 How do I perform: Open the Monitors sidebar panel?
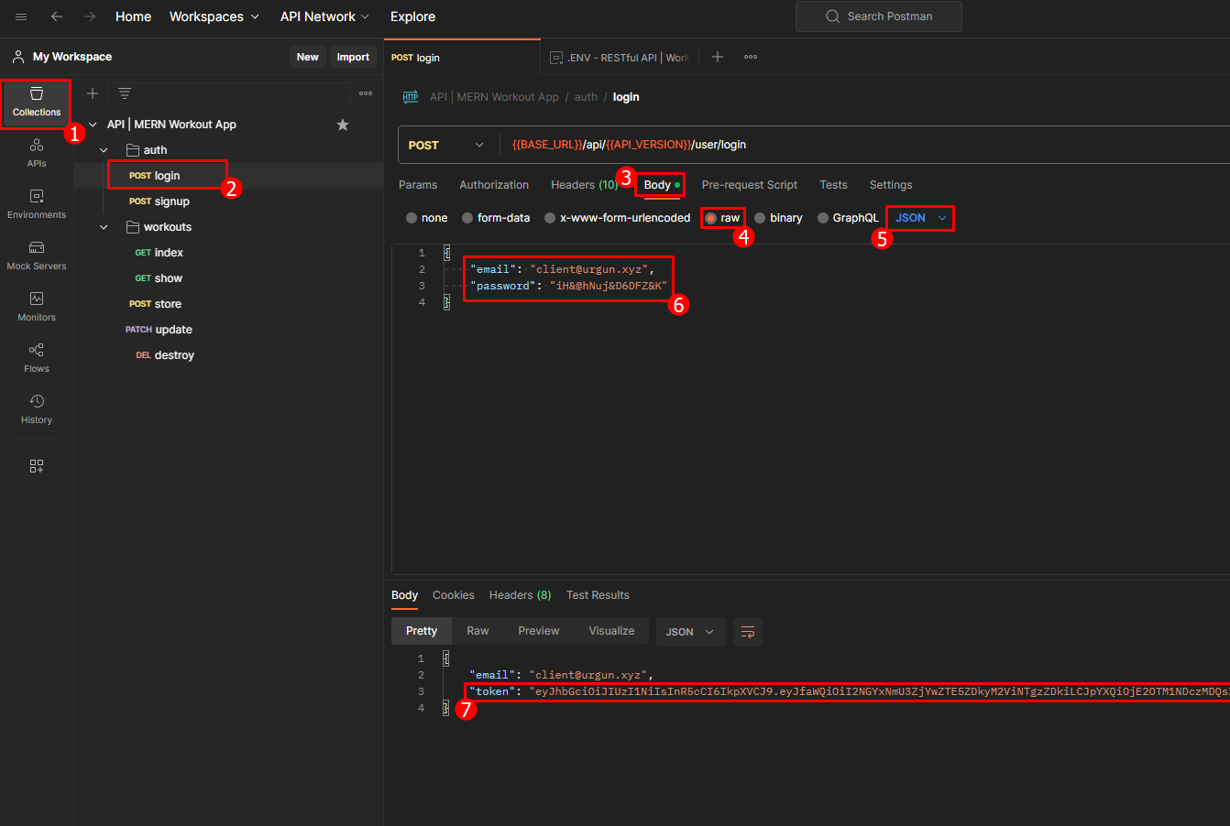click(37, 307)
